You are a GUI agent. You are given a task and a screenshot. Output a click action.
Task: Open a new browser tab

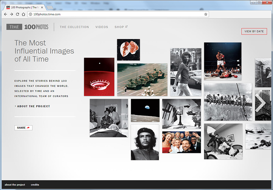(x=50, y=7)
